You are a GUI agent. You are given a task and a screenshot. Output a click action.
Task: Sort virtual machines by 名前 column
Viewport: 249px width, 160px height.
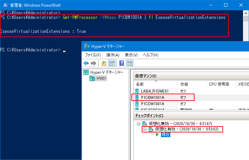coord(156,84)
